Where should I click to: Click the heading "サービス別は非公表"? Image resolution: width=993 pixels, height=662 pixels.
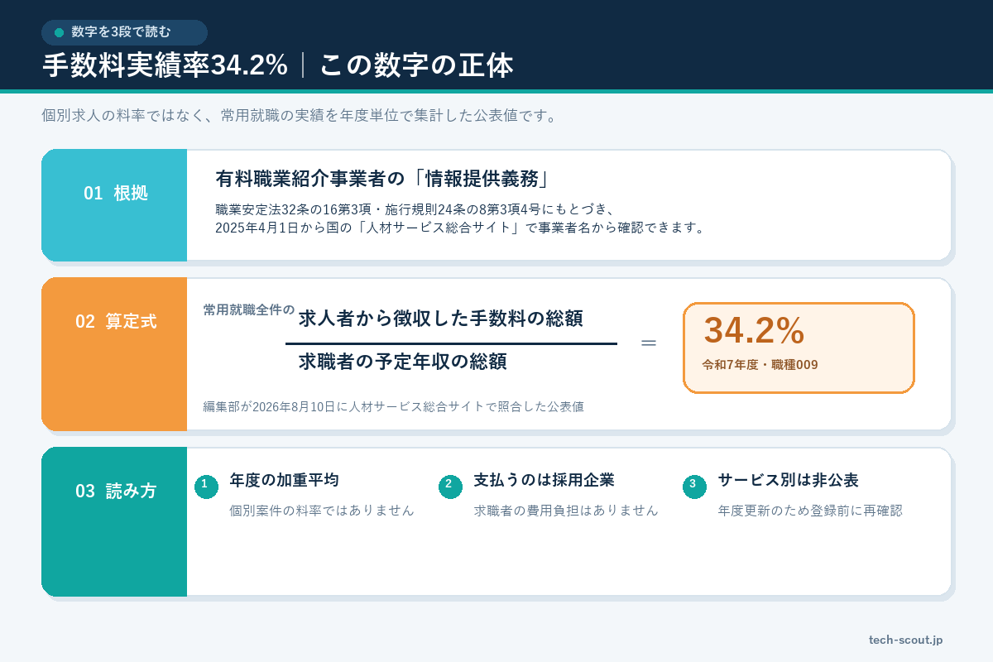[788, 481]
